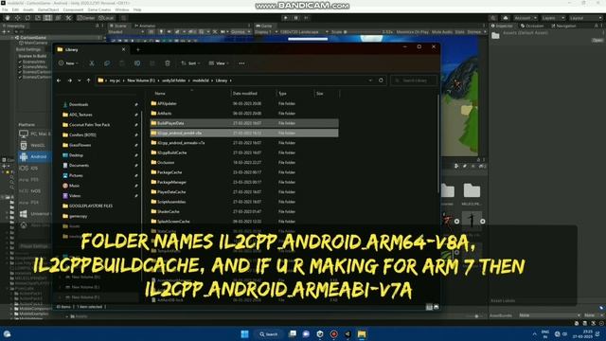606x341 pixels.
Task: Open Shaded draw mode dropdown
Action: [x=126, y=32]
